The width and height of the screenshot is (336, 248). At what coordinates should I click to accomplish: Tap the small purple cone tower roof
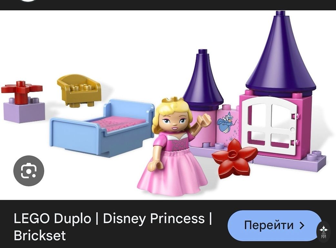click(x=203, y=80)
